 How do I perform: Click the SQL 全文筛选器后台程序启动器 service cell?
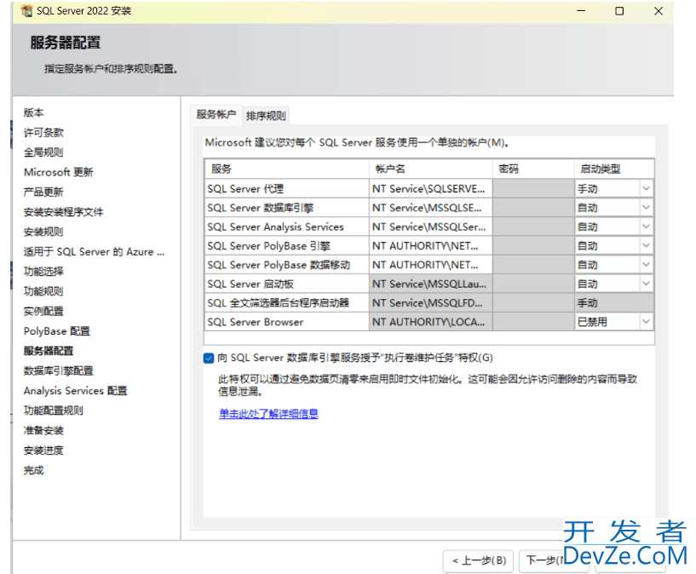(x=287, y=303)
